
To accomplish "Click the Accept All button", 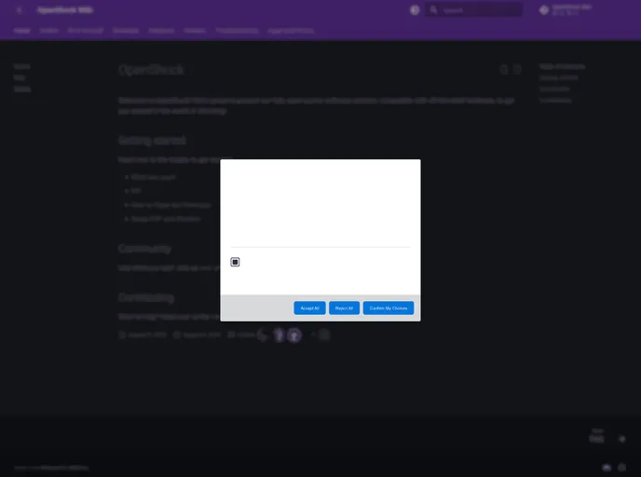I will point(309,307).
